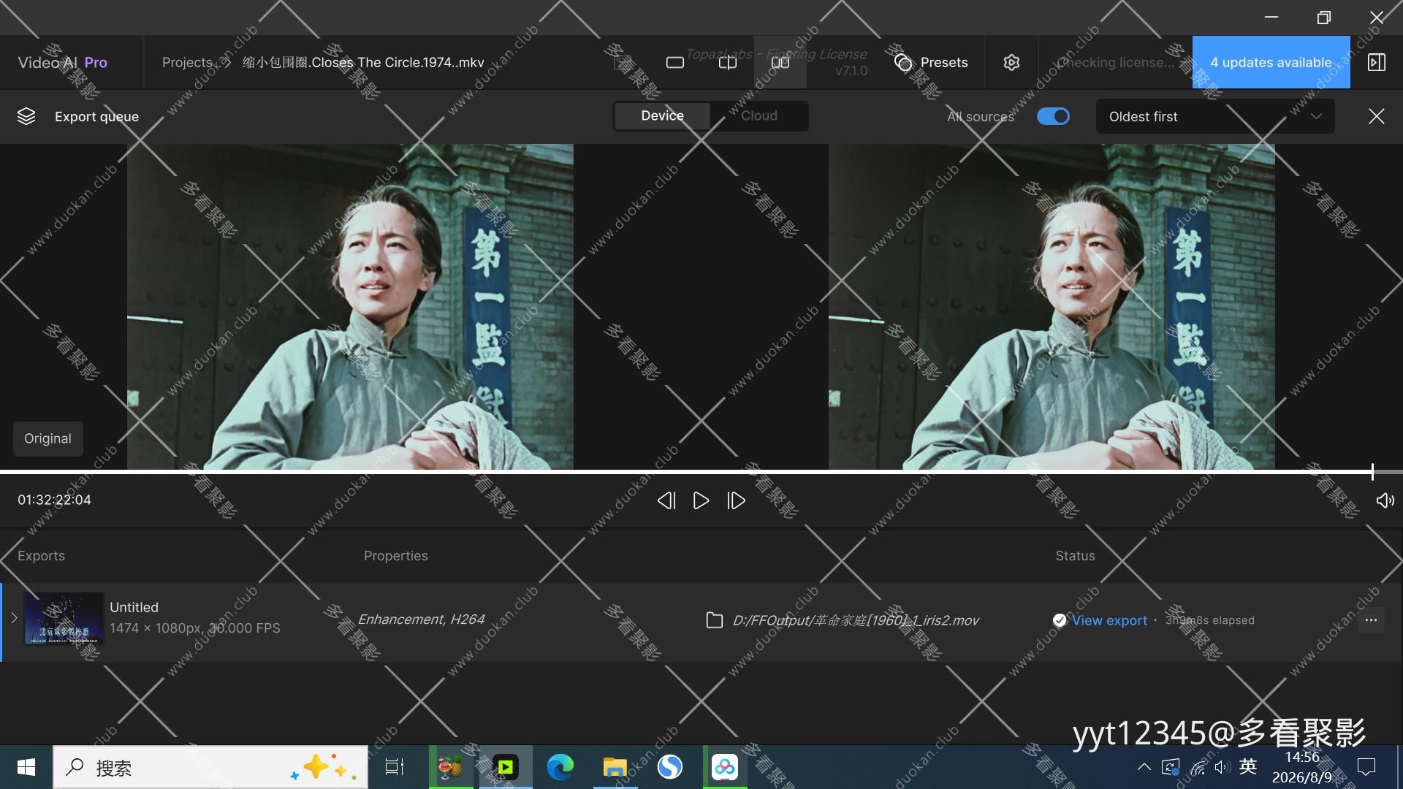The image size is (1403, 789).
Task: Open the Windows Start menu
Action: tap(26, 767)
